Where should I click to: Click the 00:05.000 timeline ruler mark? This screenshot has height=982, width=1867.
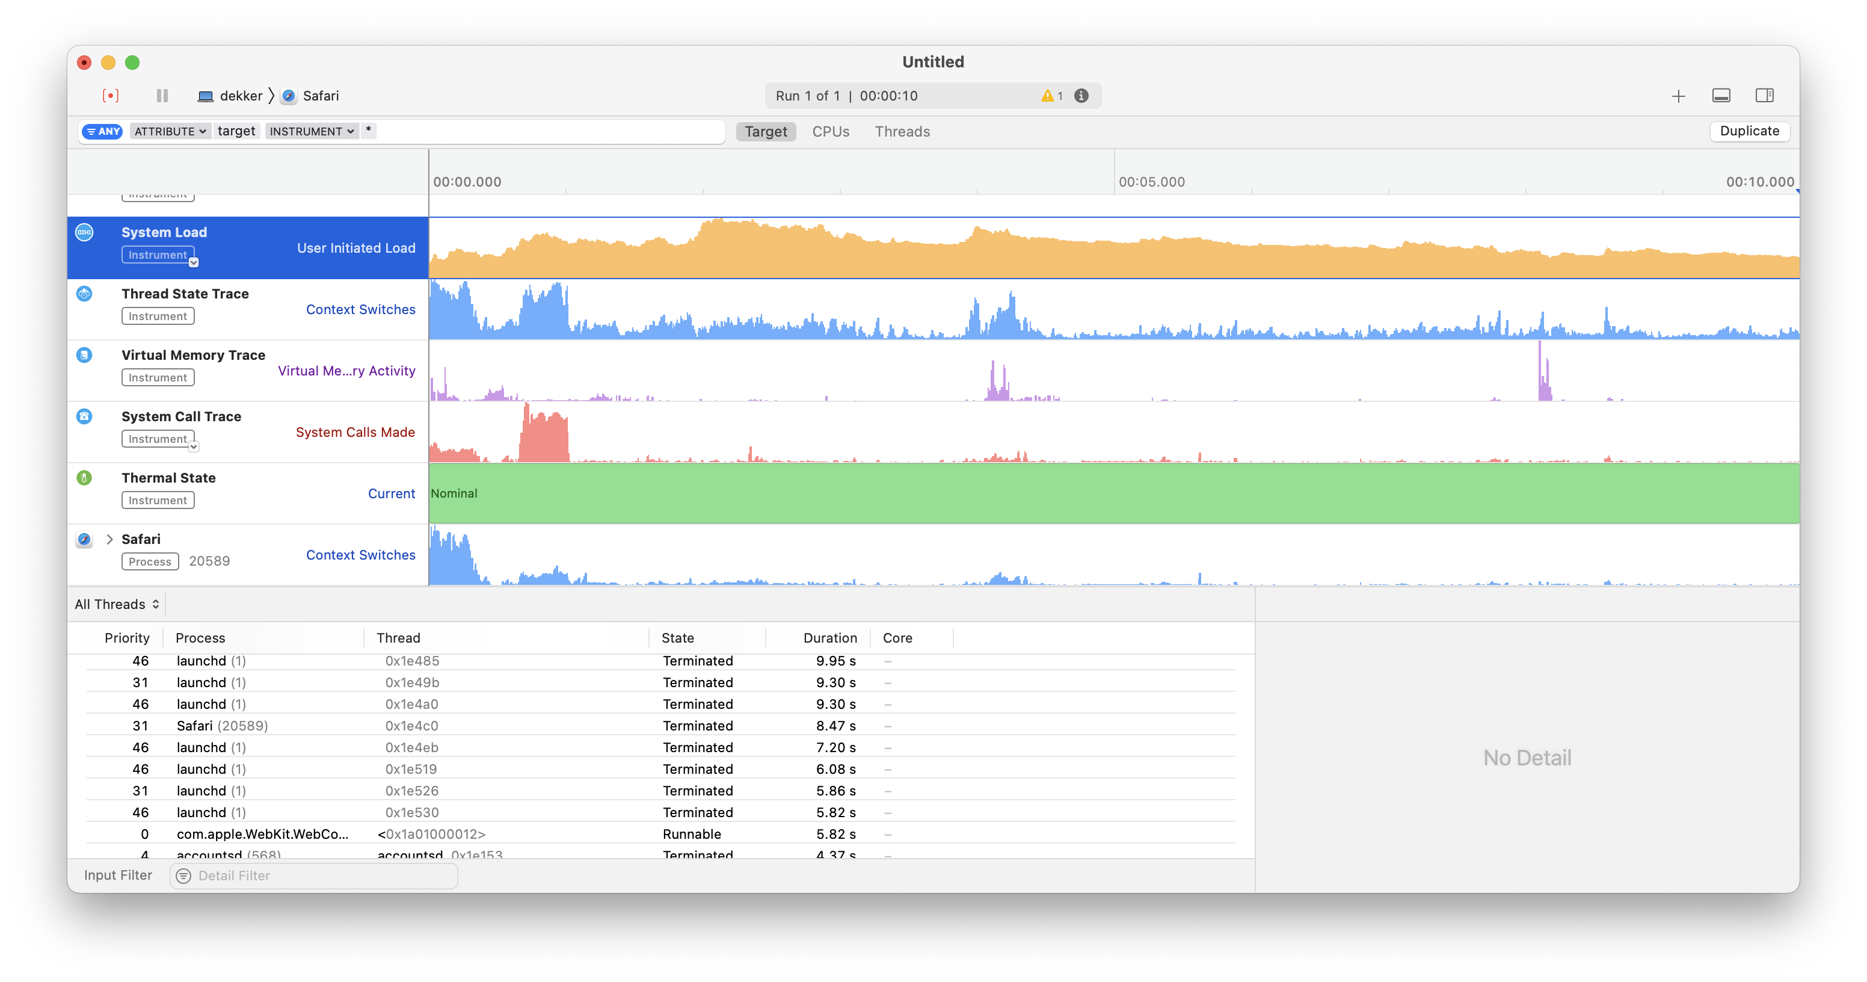1151,182
